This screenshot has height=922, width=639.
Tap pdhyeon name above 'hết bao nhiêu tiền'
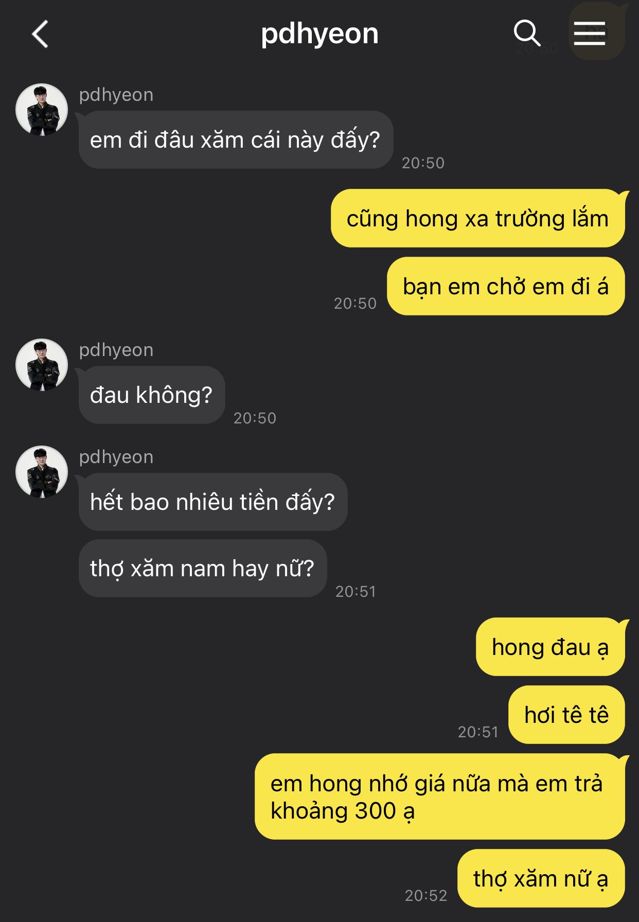point(116,457)
